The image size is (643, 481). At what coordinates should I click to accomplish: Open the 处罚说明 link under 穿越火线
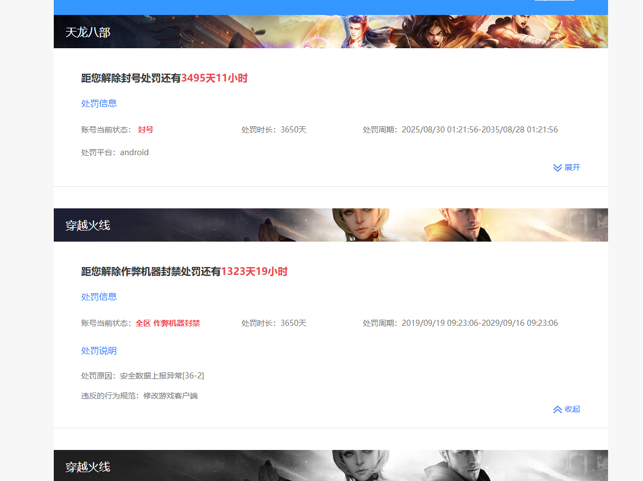99,350
